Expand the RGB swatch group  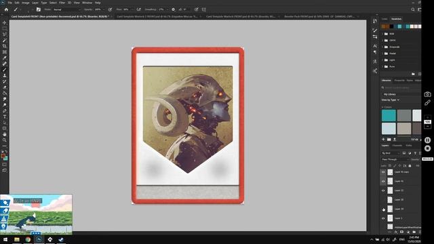[x=382, y=34]
